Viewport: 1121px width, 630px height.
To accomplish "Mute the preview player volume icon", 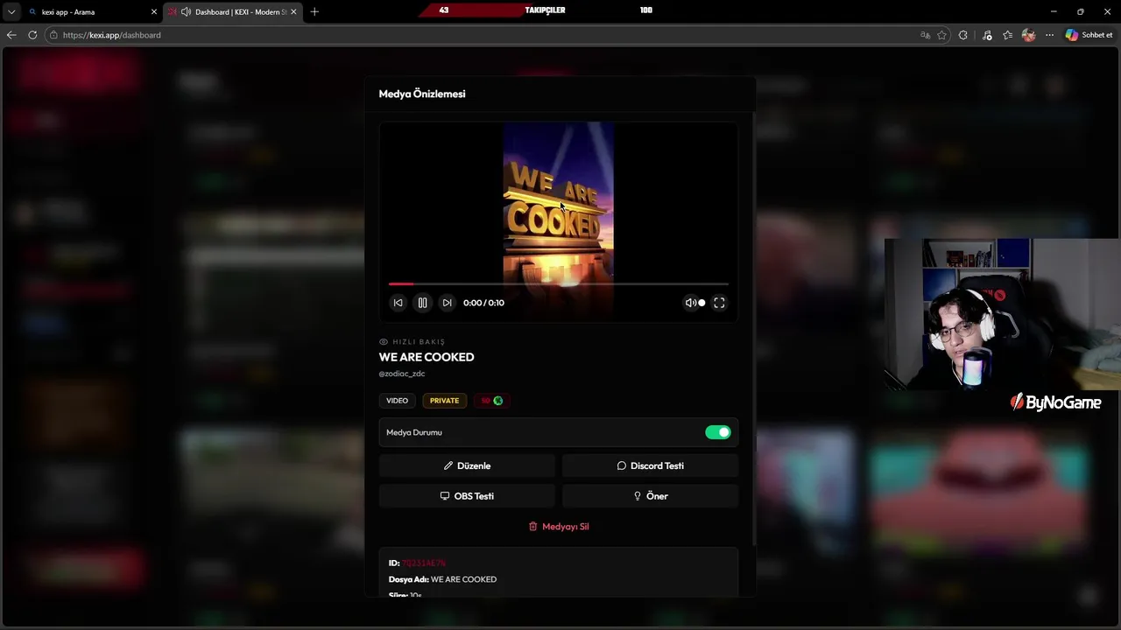I will click(x=690, y=303).
